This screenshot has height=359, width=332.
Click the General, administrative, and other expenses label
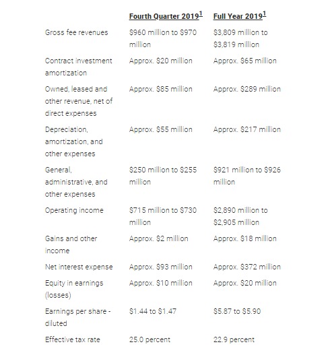pyautogui.click(x=76, y=182)
